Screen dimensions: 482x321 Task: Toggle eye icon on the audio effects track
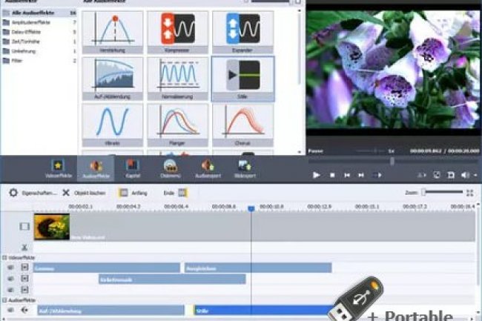tap(11, 311)
